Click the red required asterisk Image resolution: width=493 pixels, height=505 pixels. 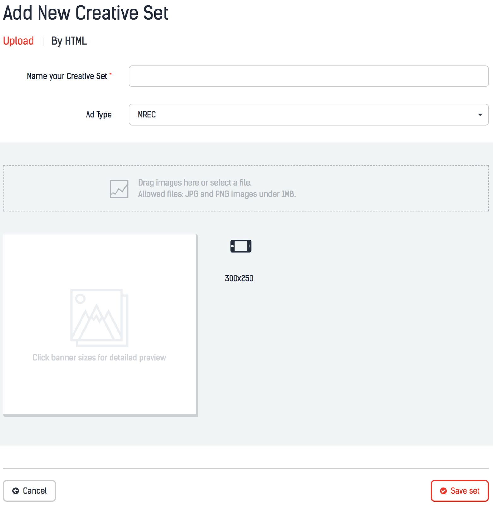pos(111,74)
